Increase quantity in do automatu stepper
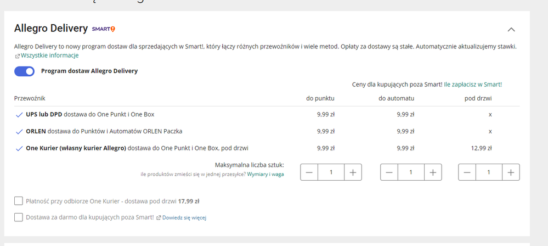 point(433,172)
